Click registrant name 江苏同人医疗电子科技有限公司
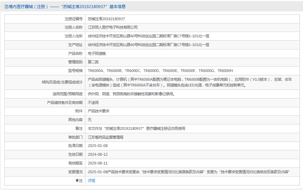The height and width of the screenshot is (190, 303). point(113,27)
